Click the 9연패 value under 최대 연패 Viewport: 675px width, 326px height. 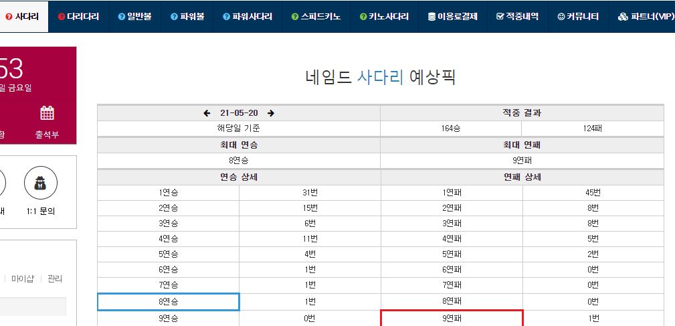click(522, 161)
